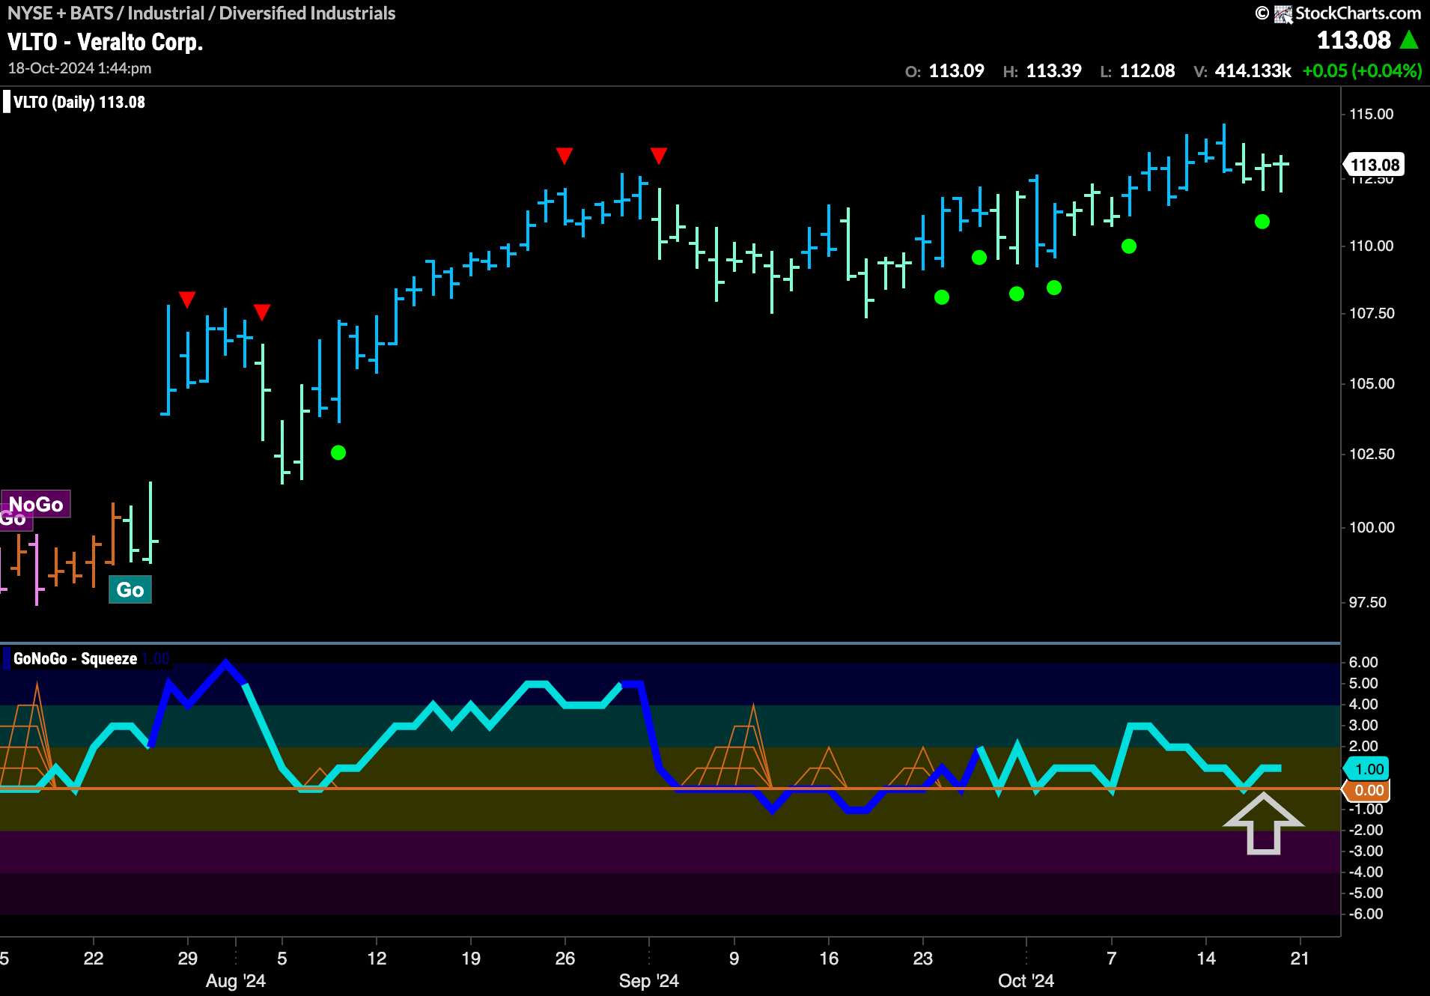Screen dimensions: 1430x996
Task: Click the 113.08 current price tag on axis
Action: click(x=1375, y=165)
